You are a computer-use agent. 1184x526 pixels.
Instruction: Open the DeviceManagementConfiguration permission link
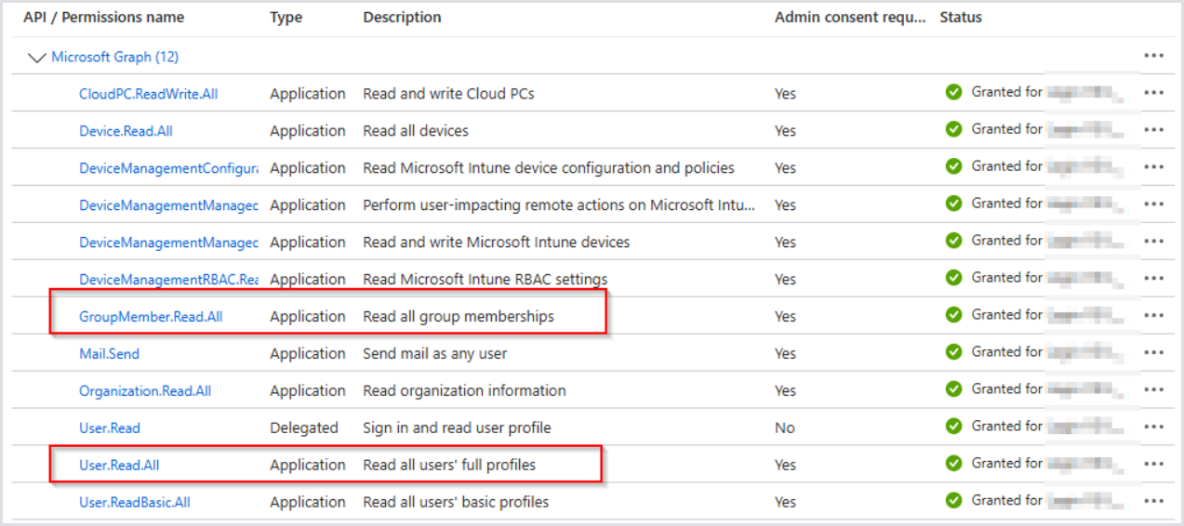[x=168, y=168]
